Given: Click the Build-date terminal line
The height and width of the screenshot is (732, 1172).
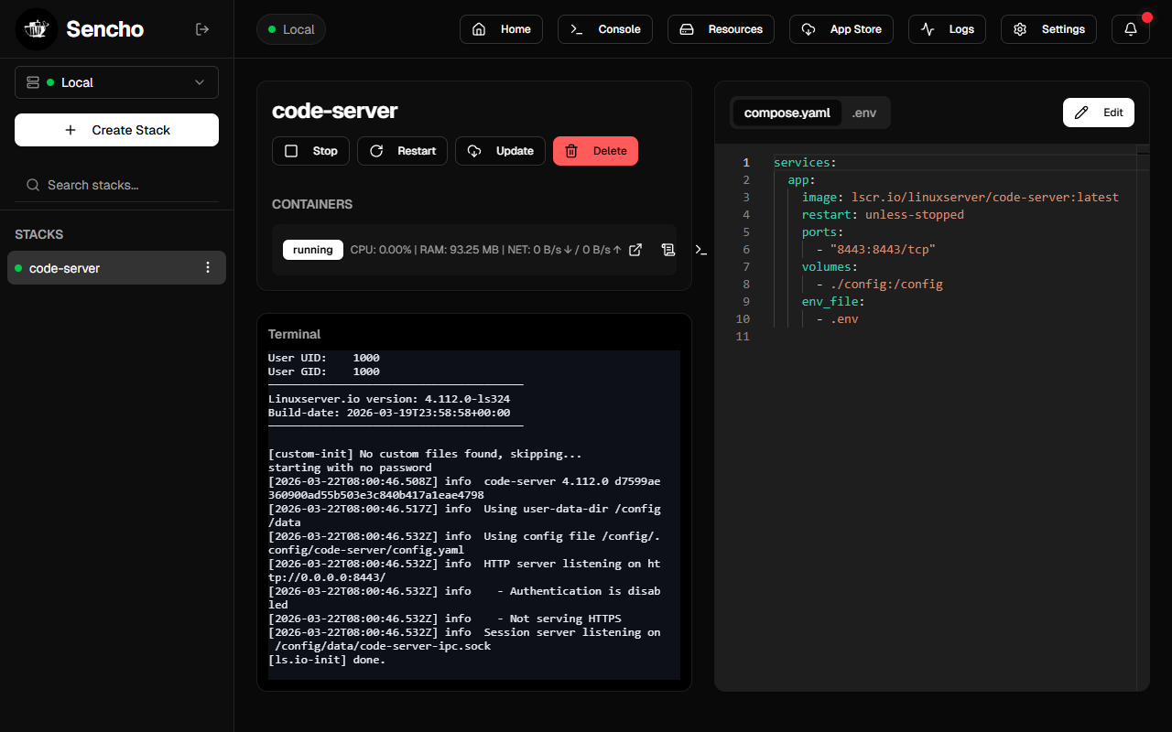Looking at the screenshot, I should [389, 413].
